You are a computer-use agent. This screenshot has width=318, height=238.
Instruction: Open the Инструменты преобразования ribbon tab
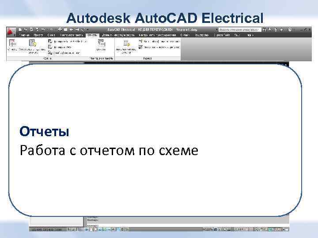157,35
